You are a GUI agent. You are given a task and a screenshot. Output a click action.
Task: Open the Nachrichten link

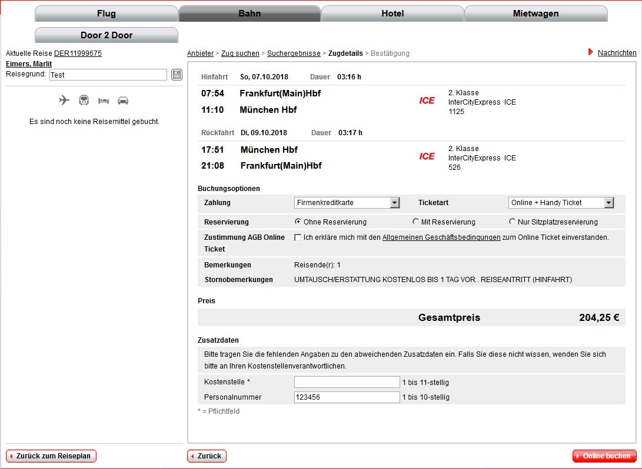[617, 52]
